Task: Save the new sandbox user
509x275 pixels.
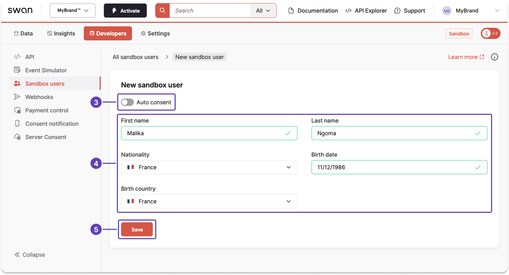Action: pyautogui.click(x=137, y=229)
